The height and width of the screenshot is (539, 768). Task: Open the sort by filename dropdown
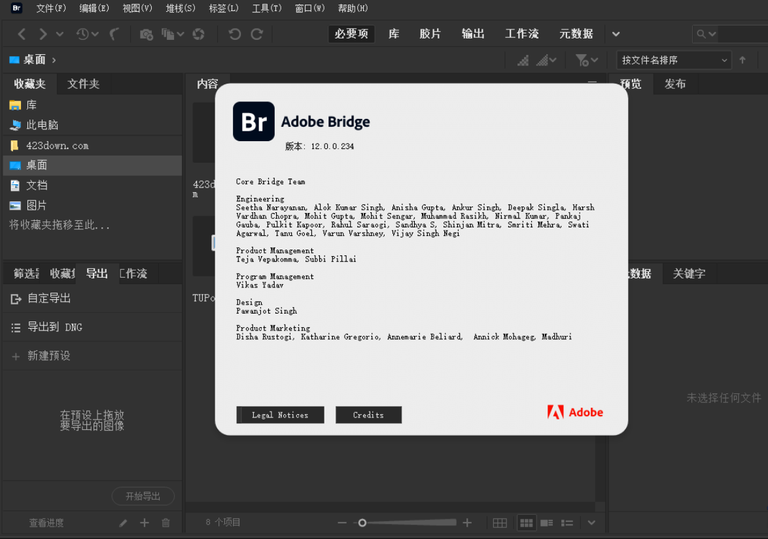[672, 59]
